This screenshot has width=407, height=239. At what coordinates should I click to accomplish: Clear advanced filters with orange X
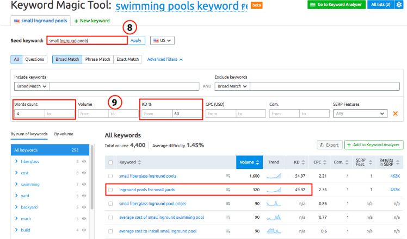point(396,114)
